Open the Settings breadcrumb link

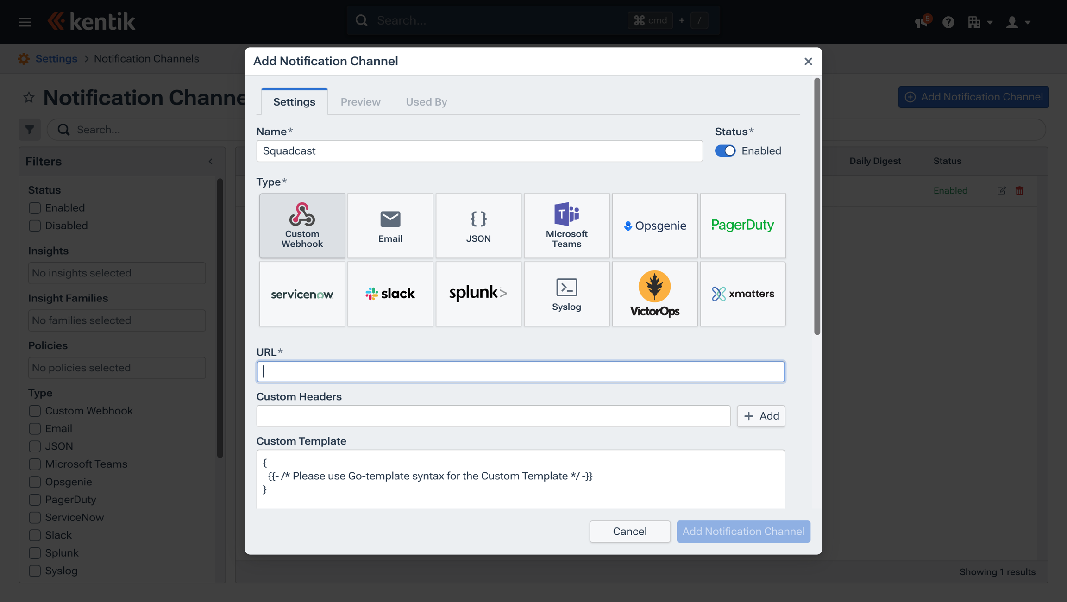pos(56,59)
